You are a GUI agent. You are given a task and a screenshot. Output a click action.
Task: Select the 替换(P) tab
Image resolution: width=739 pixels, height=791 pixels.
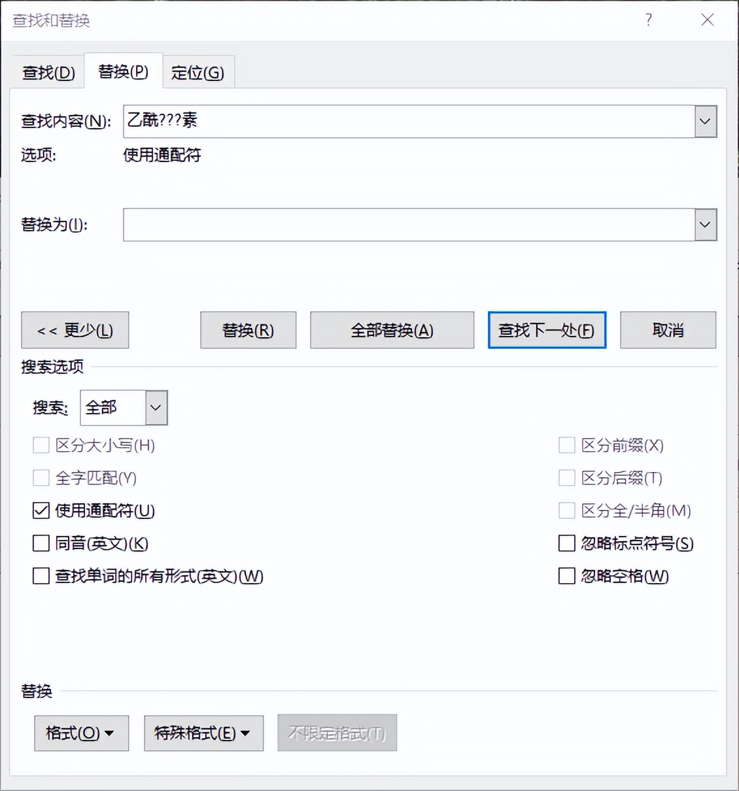click(123, 71)
